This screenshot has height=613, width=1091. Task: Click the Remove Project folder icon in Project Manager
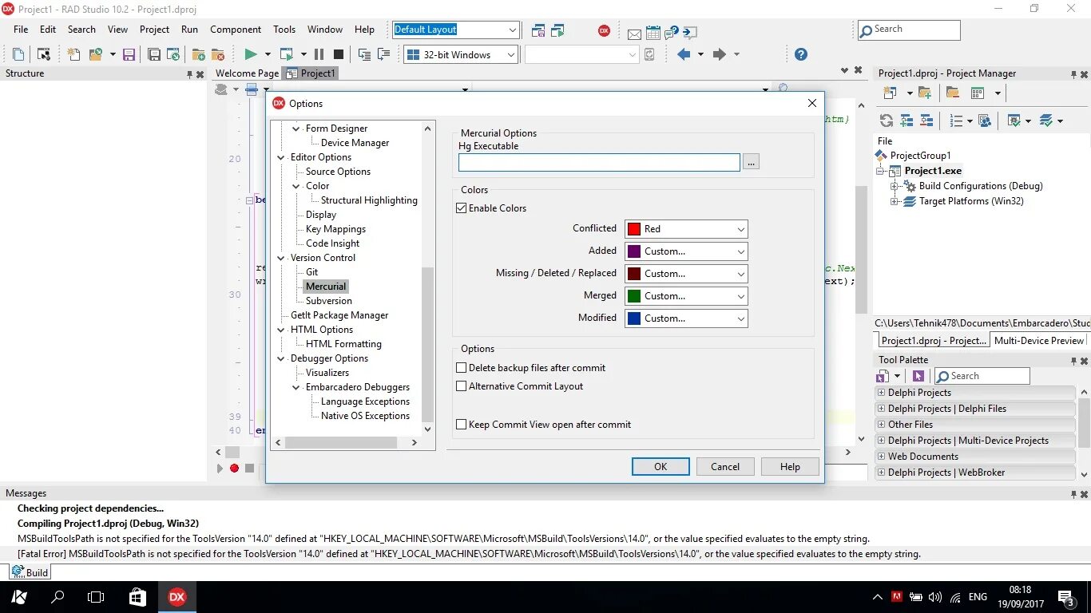click(953, 93)
